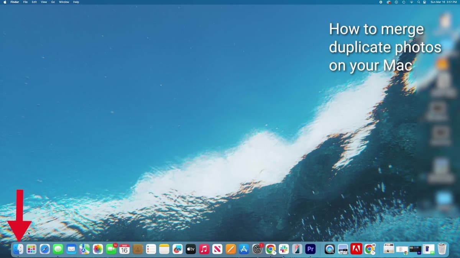Image resolution: width=460 pixels, height=258 pixels.
Task: Open the Photos app
Action: pos(98,249)
